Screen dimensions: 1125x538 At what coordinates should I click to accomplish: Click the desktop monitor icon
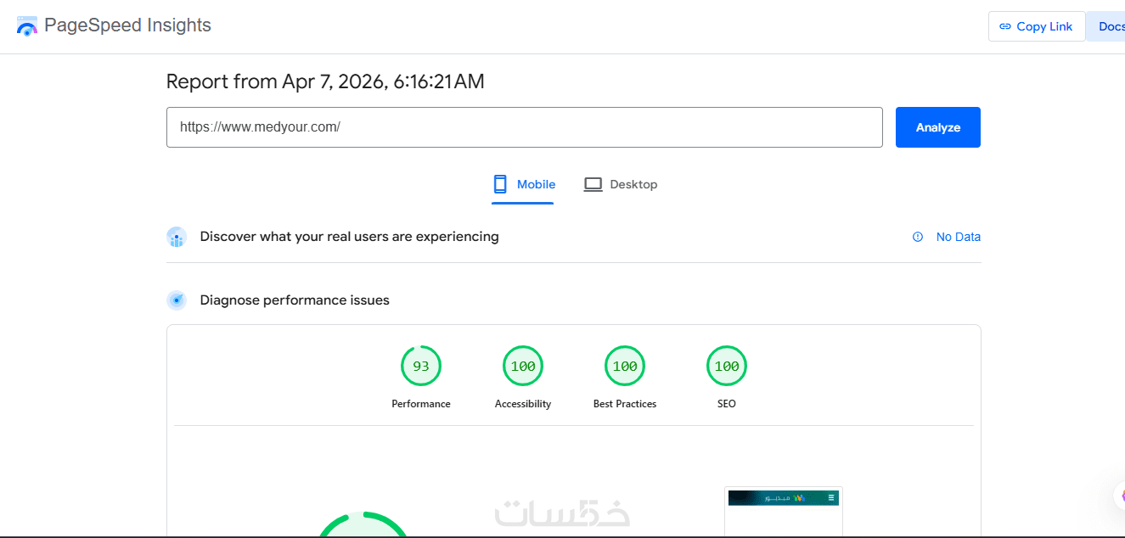tap(593, 184)
